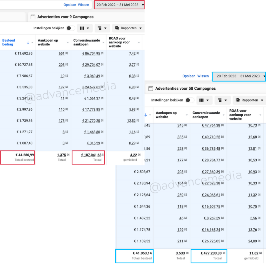Viewport: 266px width, 266px height.
Task: Select the Advertenties voor 58 Campagnes tab
Action: [185, 89]
